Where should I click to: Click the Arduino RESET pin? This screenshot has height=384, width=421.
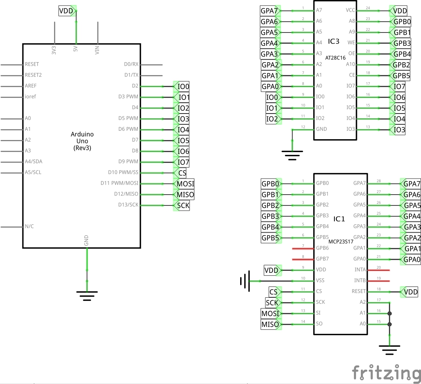[12, 65]
